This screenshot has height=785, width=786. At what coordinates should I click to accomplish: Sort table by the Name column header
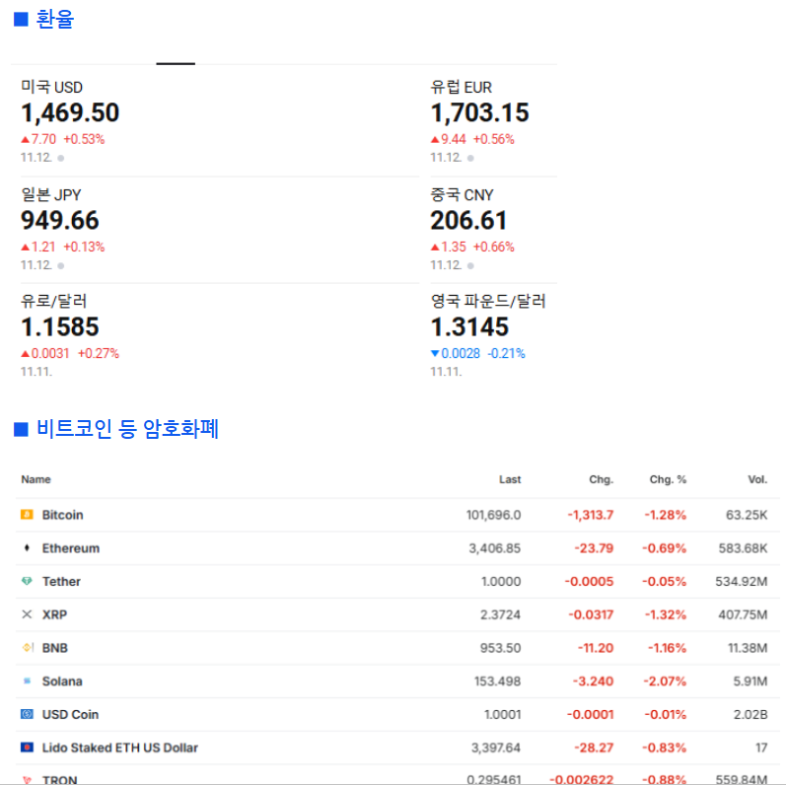click(x=36, y=479)
